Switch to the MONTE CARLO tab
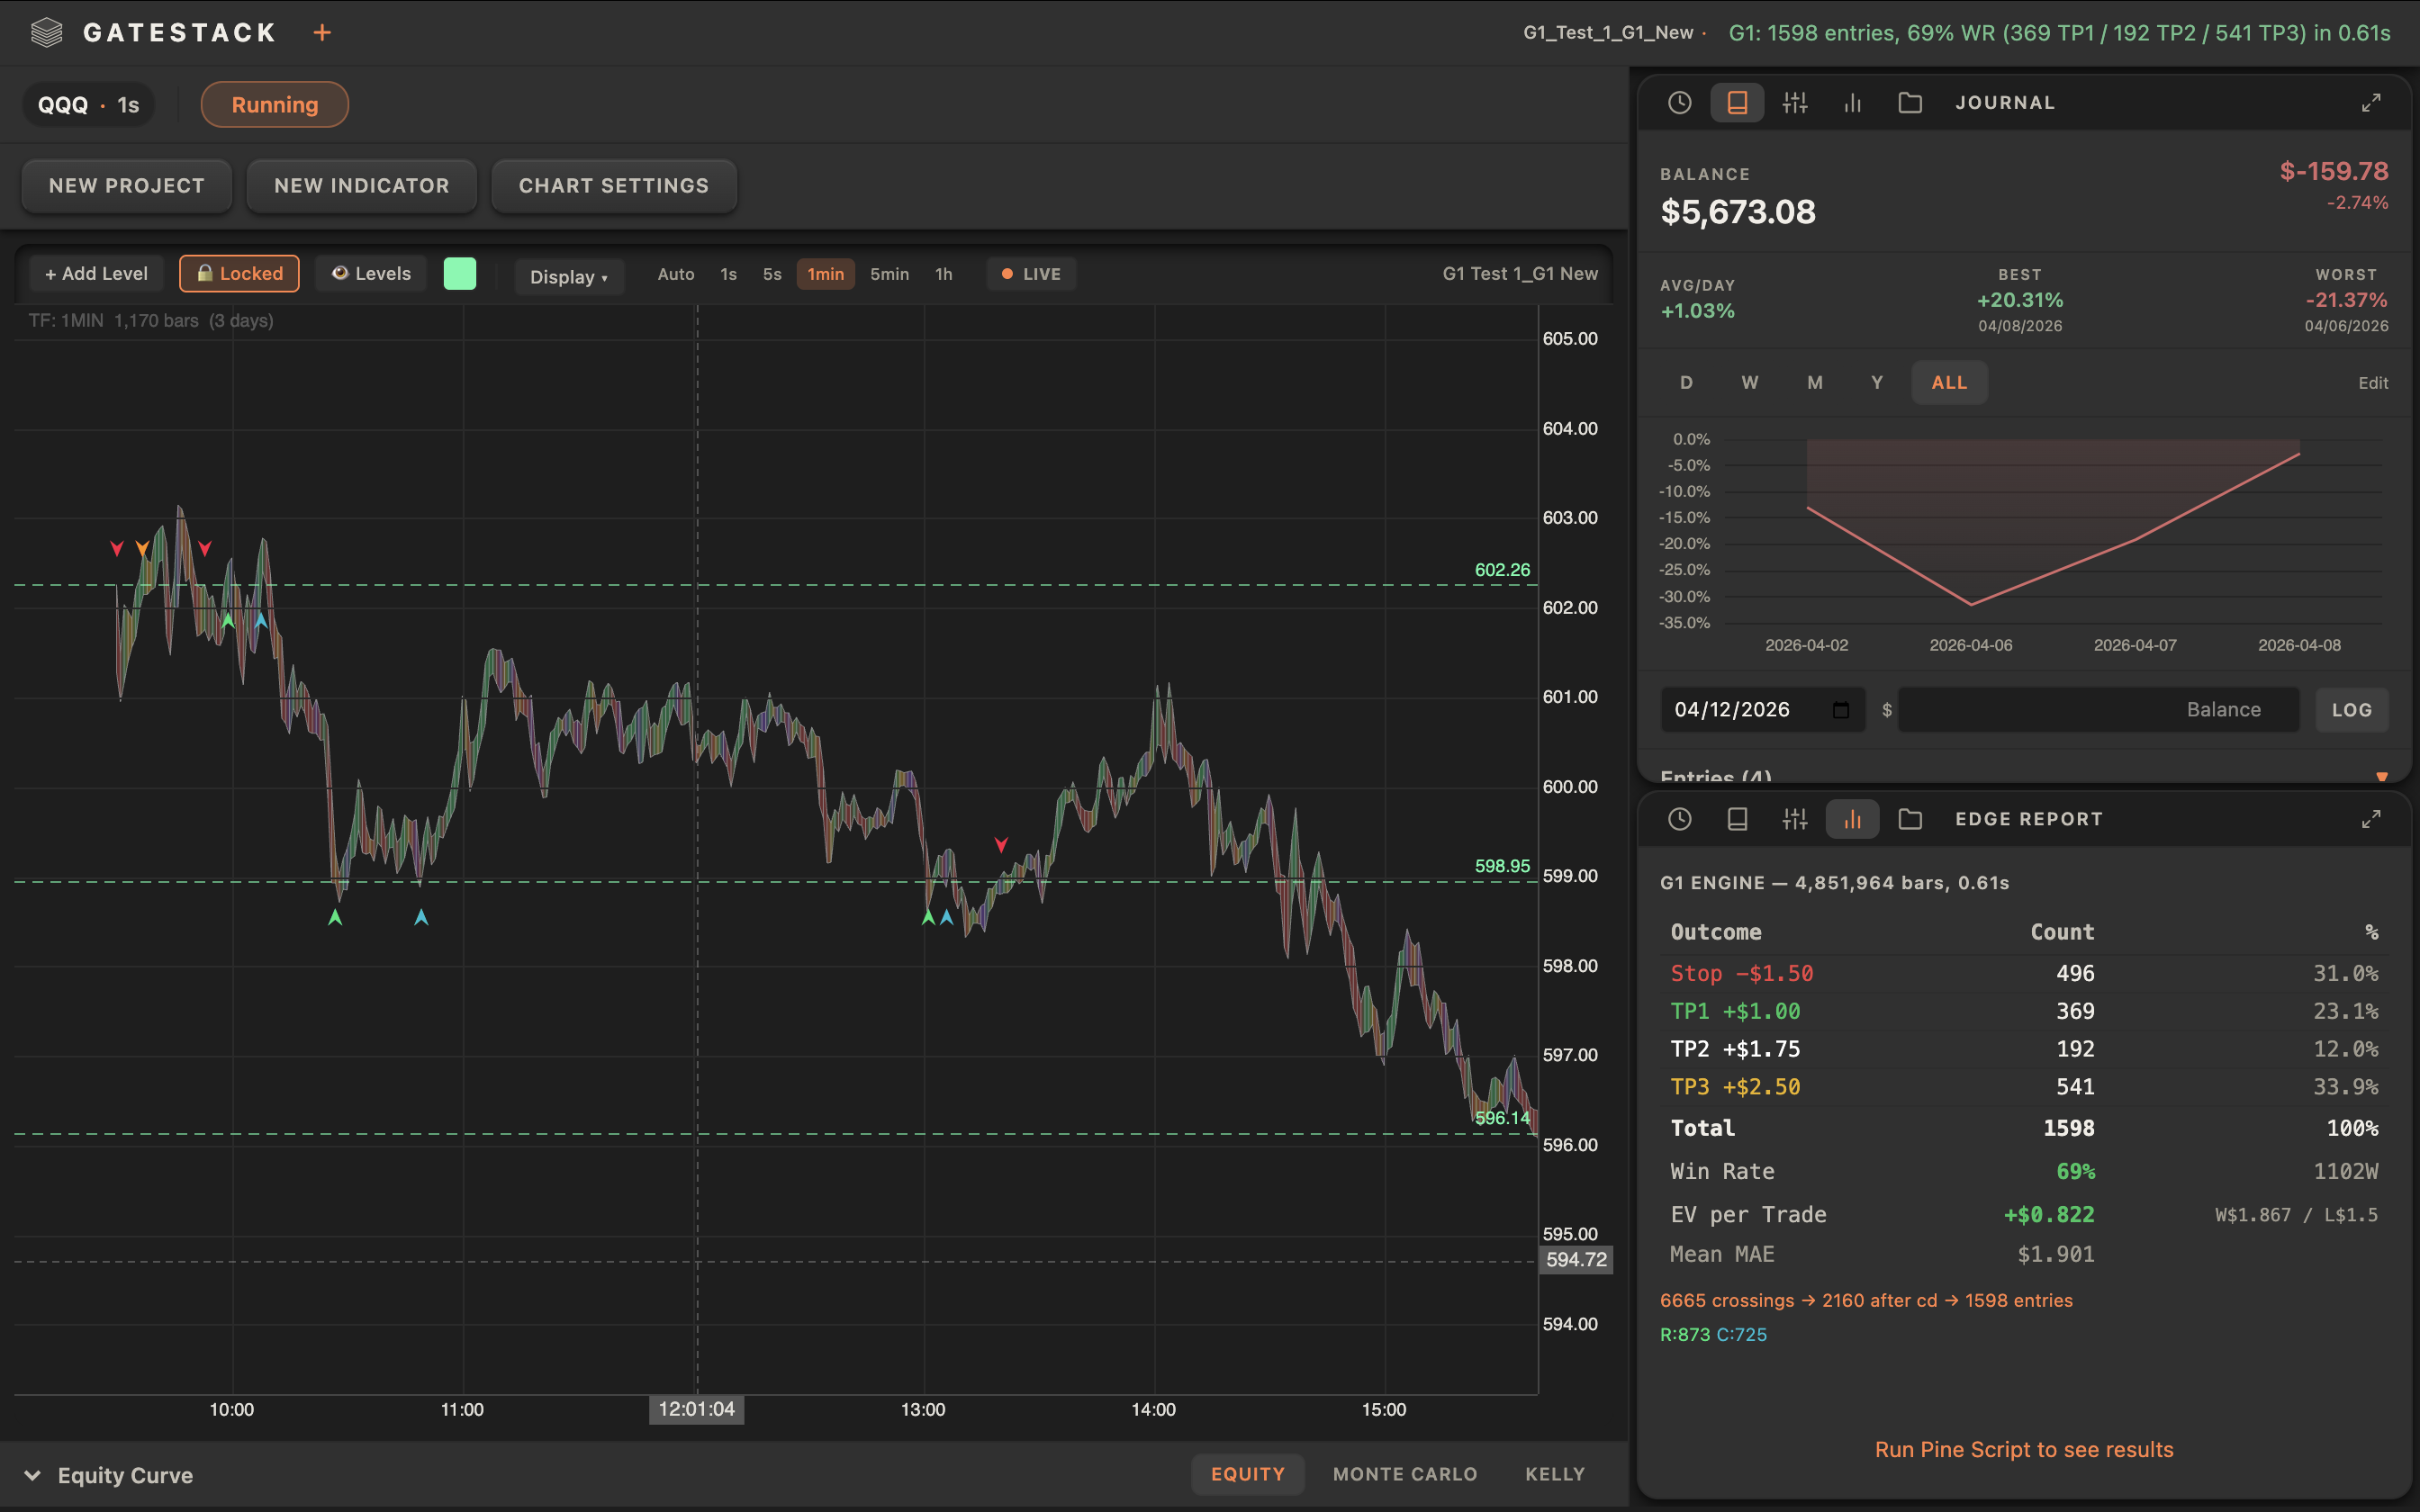2420x1512 pixels. click(1404, 1473)
